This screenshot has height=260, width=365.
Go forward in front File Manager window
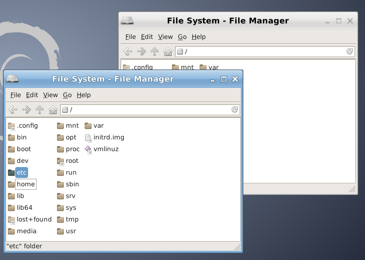pos(26,109)
